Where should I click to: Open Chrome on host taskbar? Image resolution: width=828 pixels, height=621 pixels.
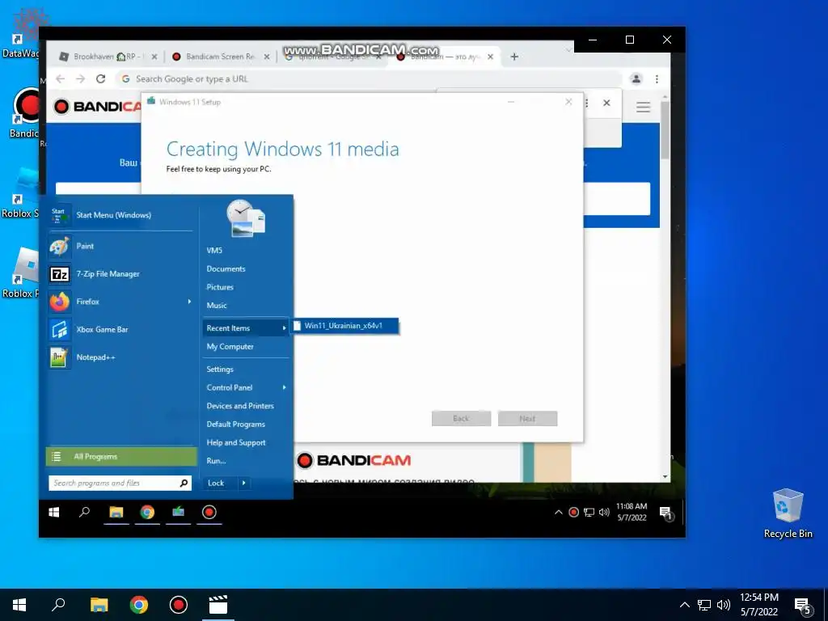tap(139, 605)
